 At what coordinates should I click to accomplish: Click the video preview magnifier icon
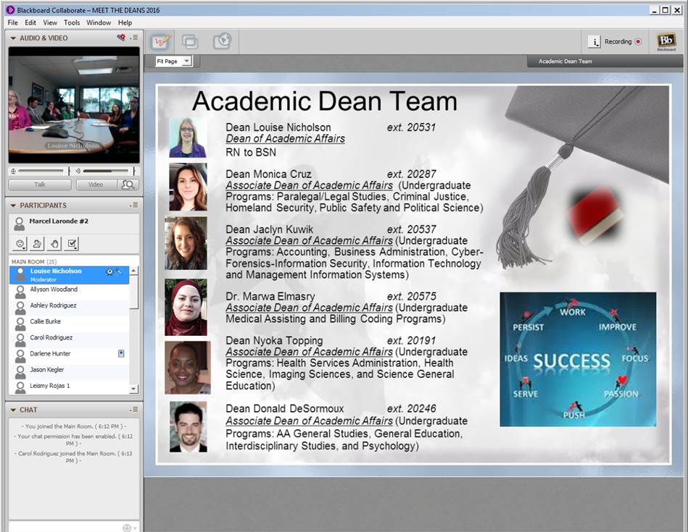[x=128, y=185]
